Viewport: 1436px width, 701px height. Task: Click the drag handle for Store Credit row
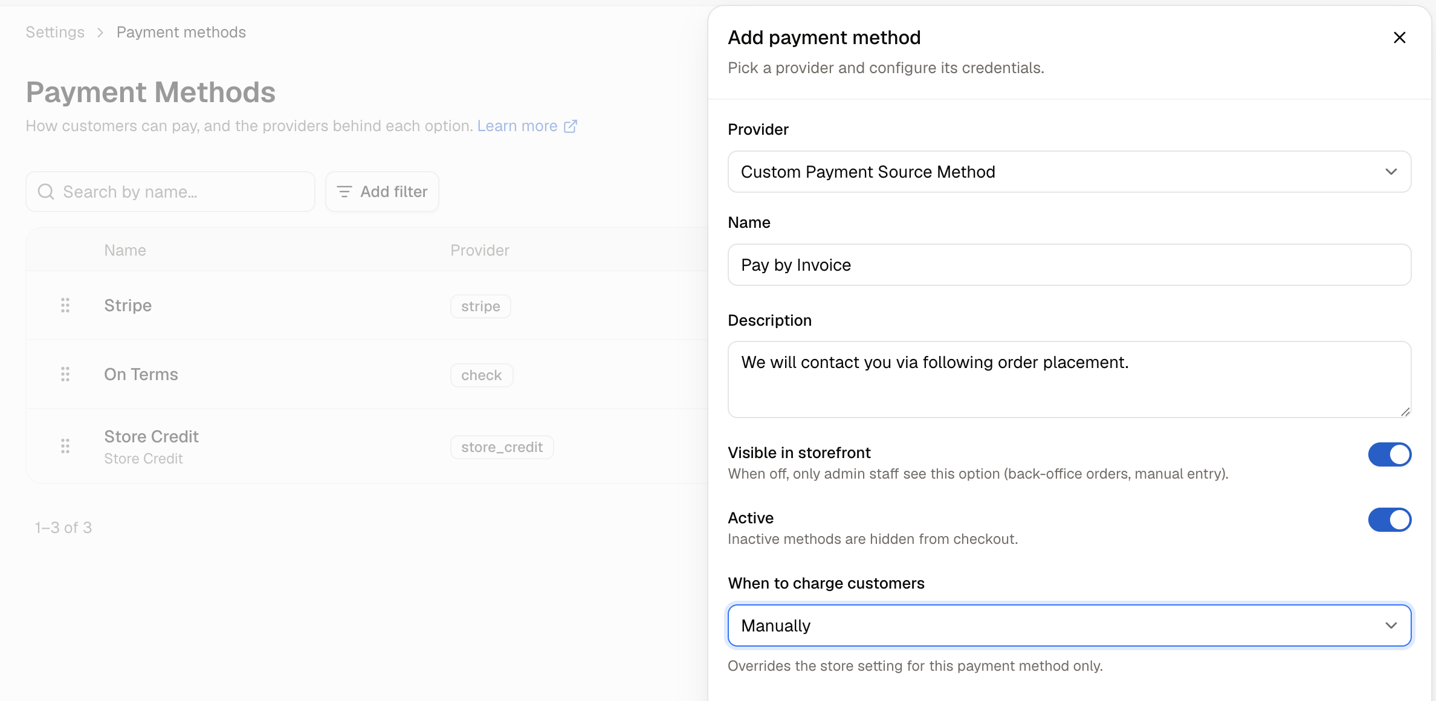[65, 446]
